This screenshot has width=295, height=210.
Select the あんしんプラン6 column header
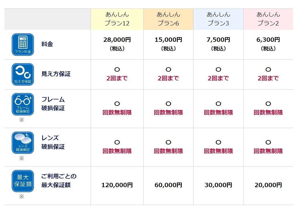click(168, 19)
